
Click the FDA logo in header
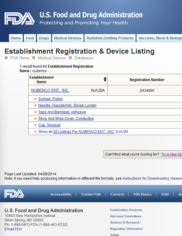(x=19, y=18)
